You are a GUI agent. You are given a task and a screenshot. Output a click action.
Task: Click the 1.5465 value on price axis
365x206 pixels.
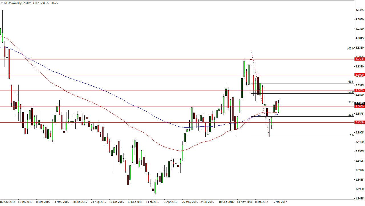[x=360, y=199]
